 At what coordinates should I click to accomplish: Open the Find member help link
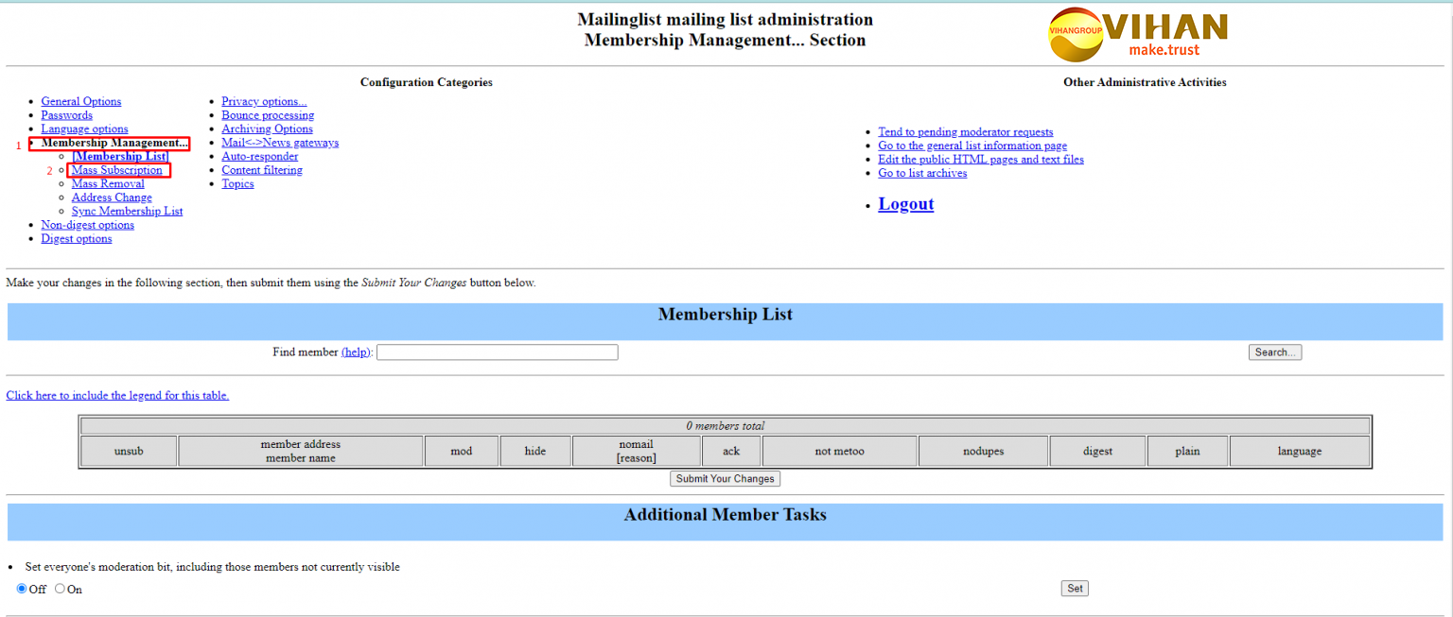[x=357, y=352]
